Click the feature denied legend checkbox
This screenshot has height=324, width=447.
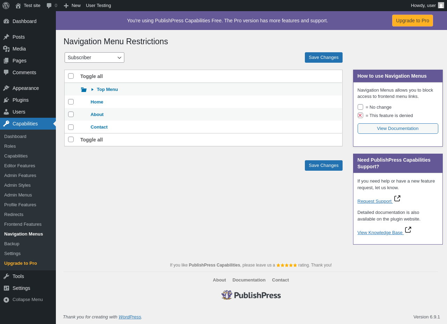point(360,115)
